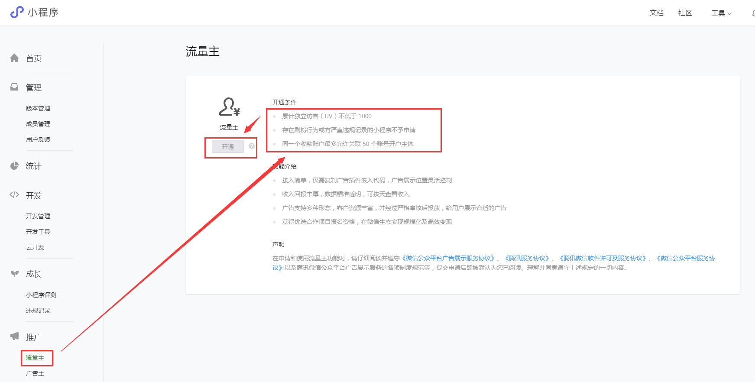Select the 管理 inbox icon
Viewport: 755px width, 382px height.
(14, 87)
